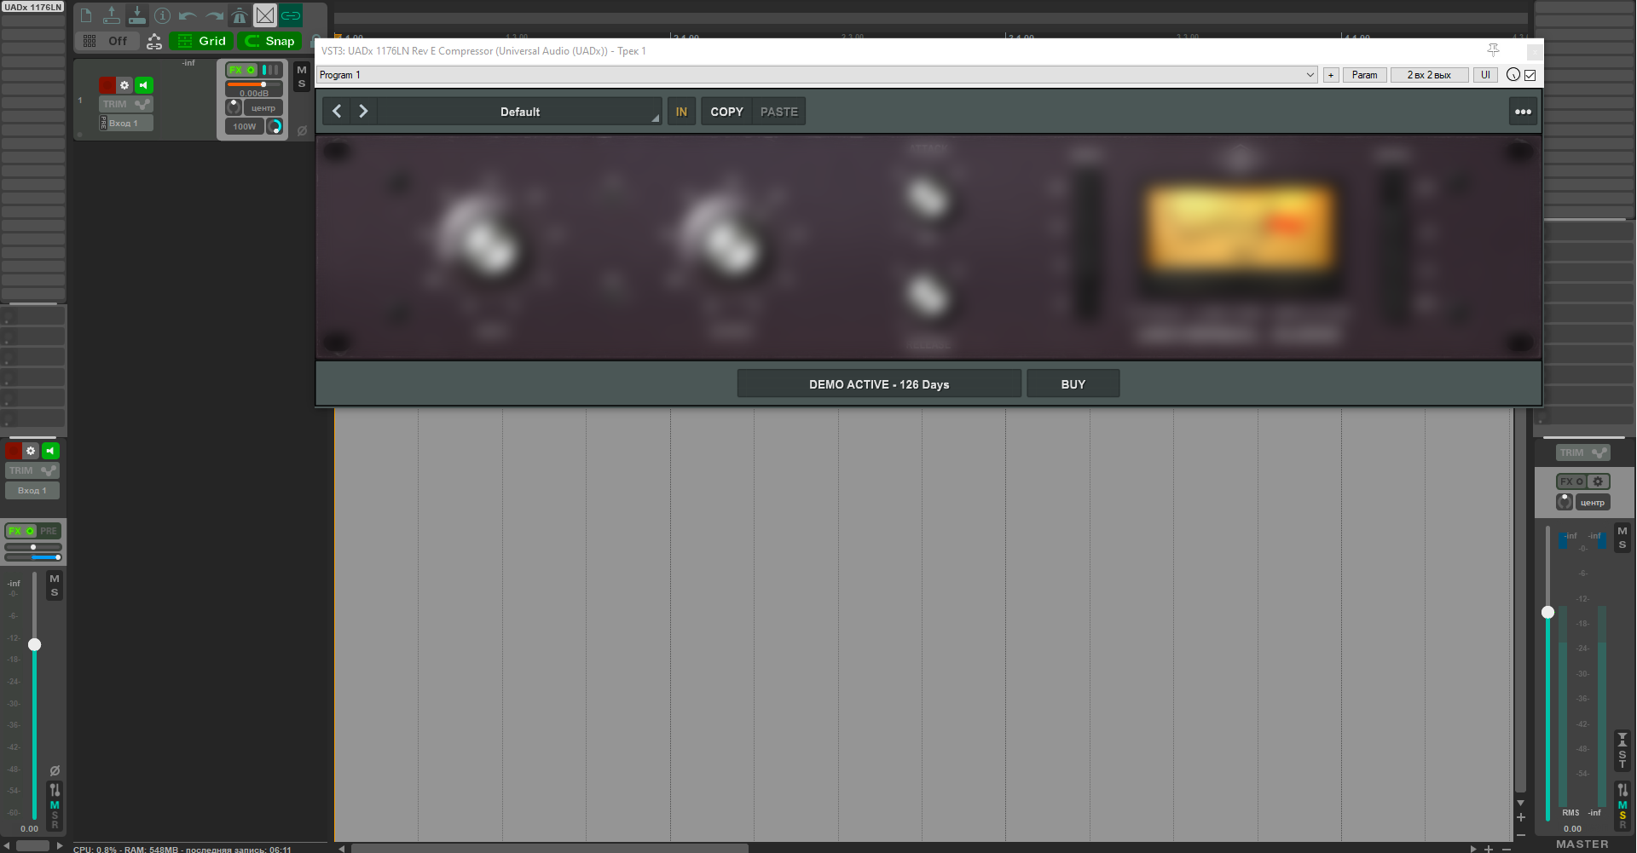Open the three-dots plugin options menu

[1523, 112]
